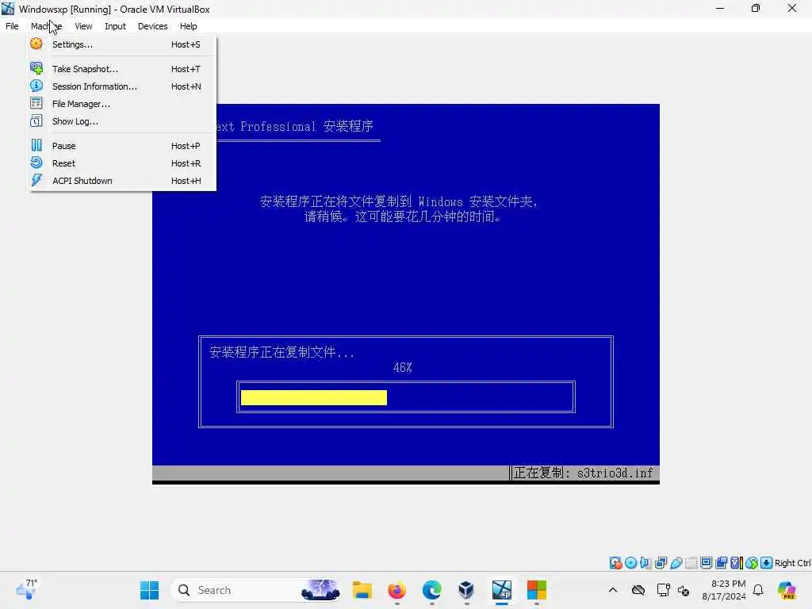The width and height of the screenshot is (812, 609).
Task: Pause the virtual machine via menu
Action: click(x=122, y=146)
